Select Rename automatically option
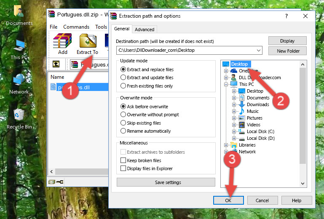 pos(123,131)
